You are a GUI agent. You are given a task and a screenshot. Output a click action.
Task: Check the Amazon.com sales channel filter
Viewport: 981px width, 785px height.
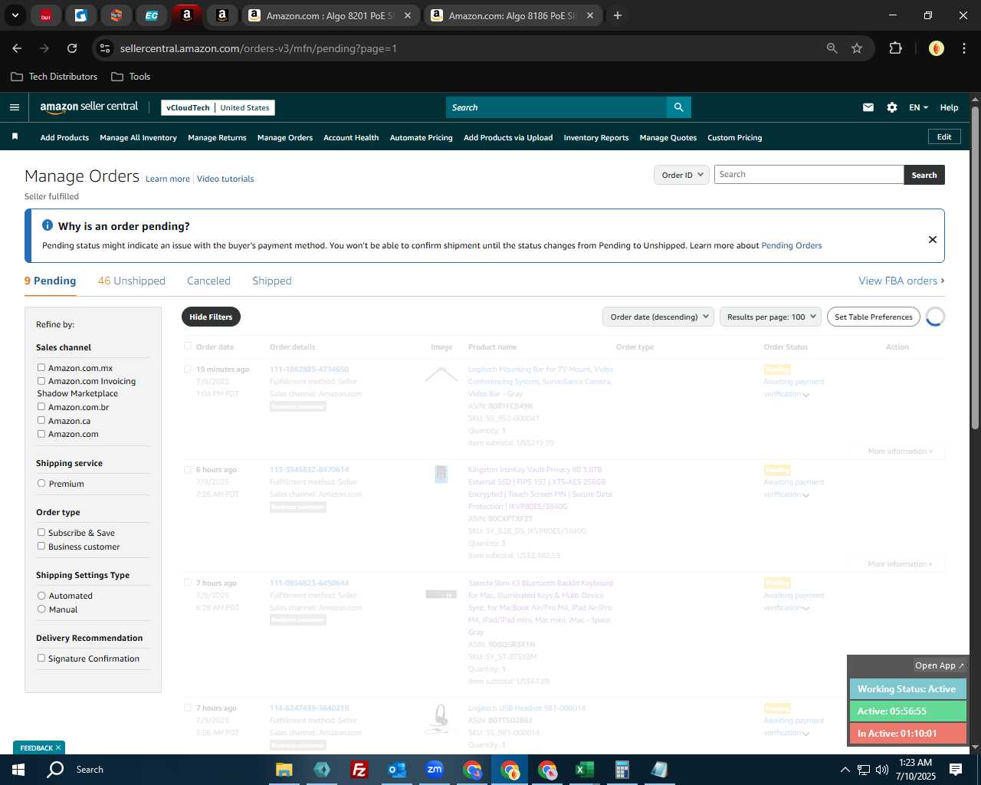41,433
